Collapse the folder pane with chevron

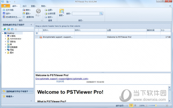point(31,24)
